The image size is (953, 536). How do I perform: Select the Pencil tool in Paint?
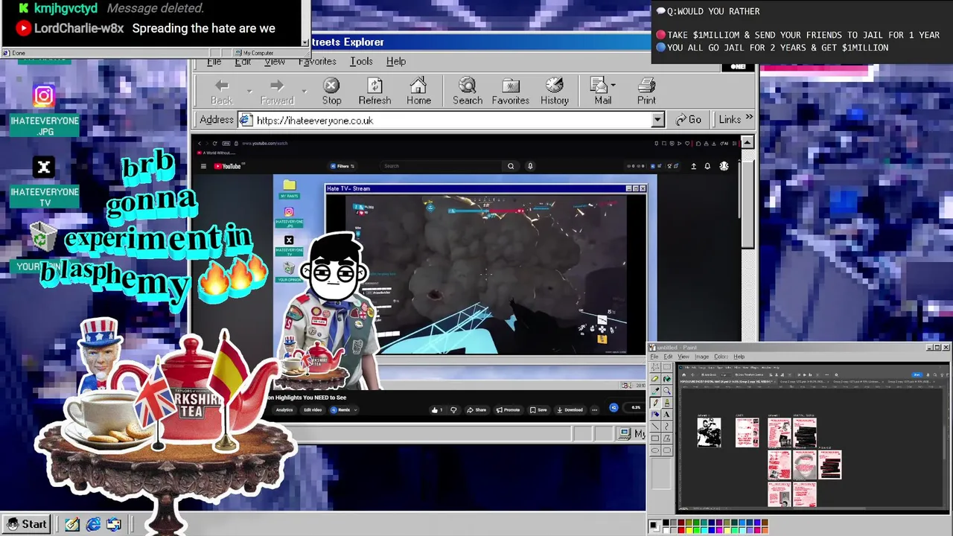(x=655, y=403)
